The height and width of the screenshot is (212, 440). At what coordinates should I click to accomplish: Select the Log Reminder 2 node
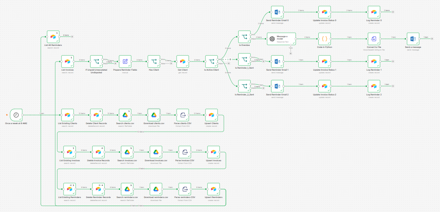point(374,86)
